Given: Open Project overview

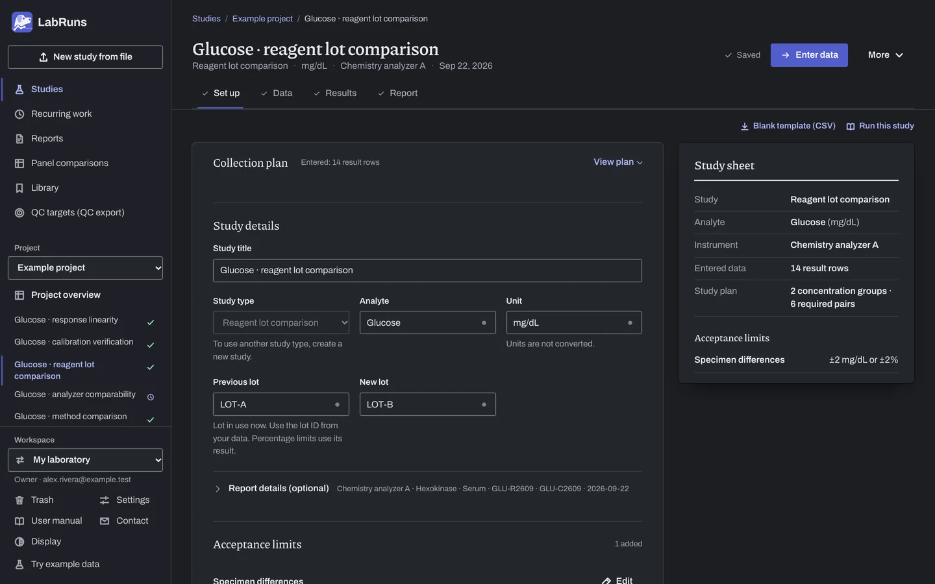Looking at the screenshot, I should click(x=58, y=295).
